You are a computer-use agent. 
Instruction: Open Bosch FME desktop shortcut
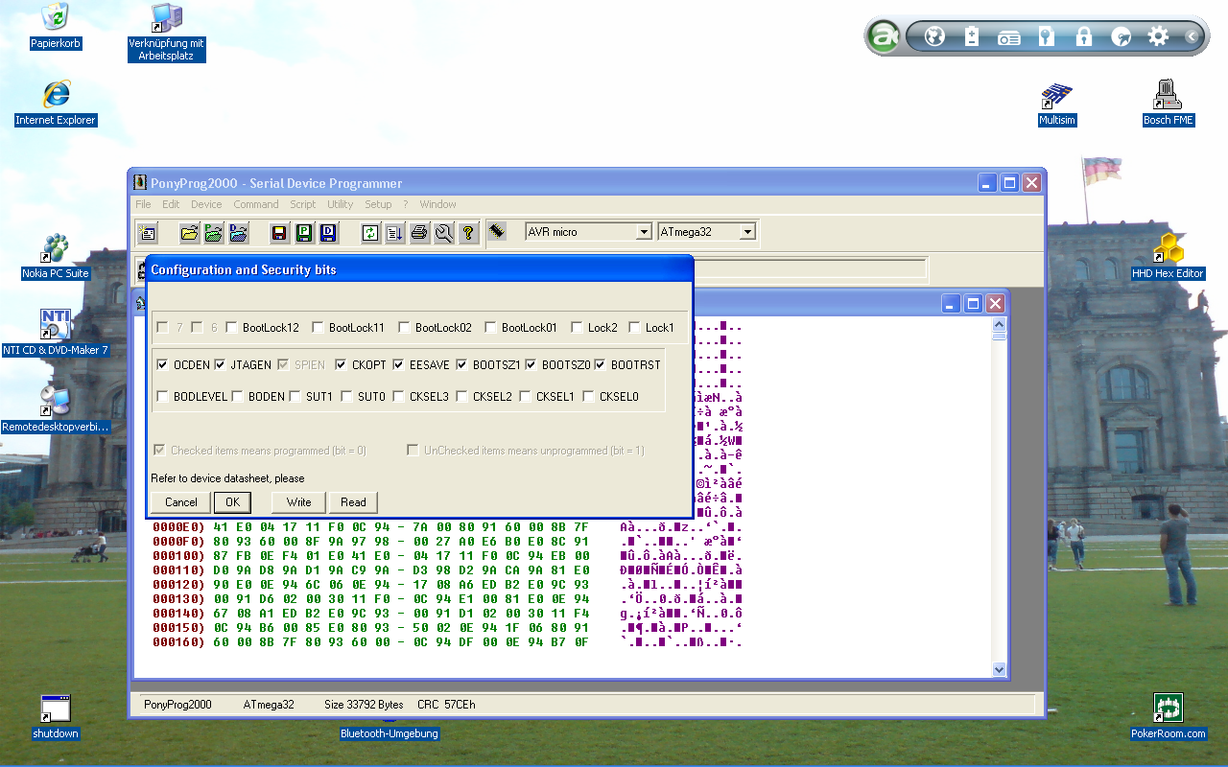1168,104
